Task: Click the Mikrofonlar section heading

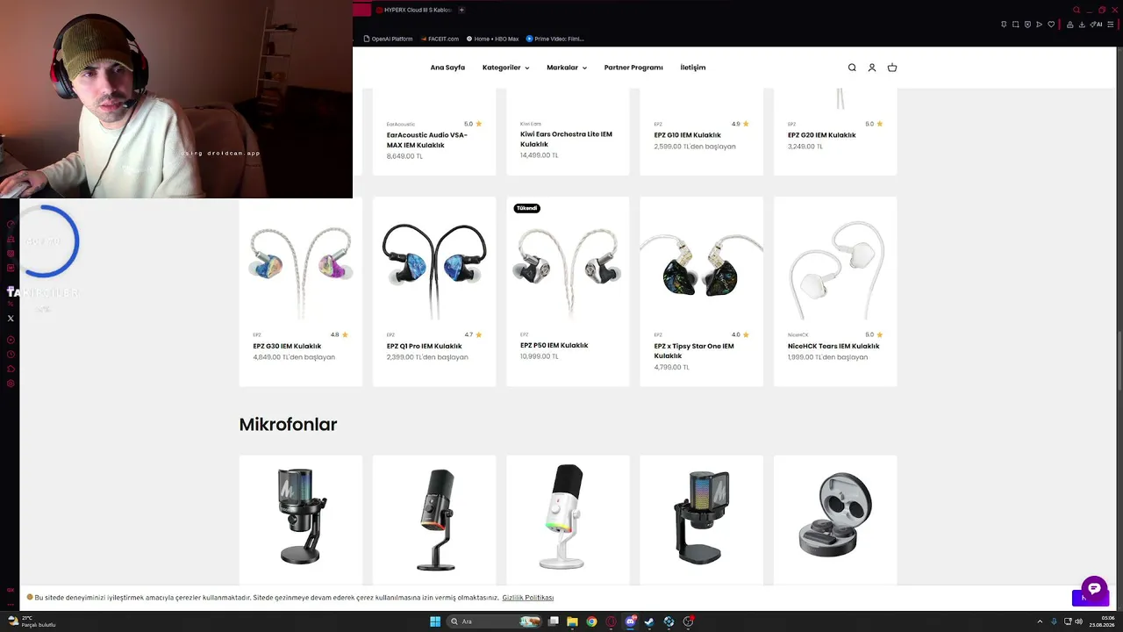Action: click(x=288, y=425)
